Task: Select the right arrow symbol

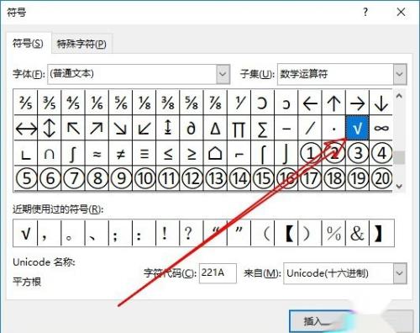Action: coord(358,103)
